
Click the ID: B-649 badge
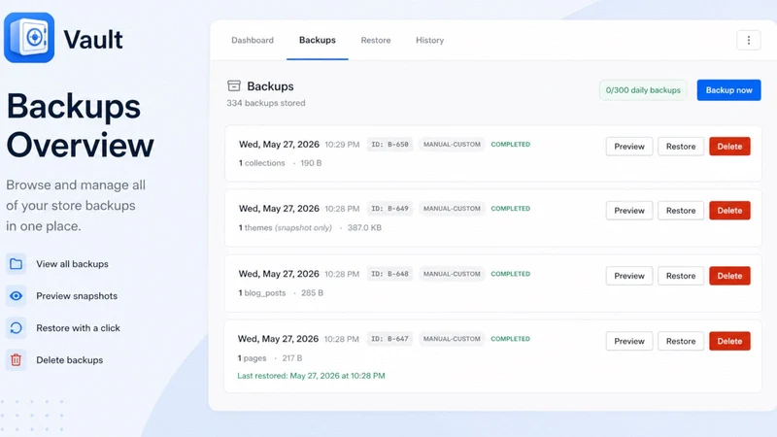pyautogui.click(x=390, y=209)
